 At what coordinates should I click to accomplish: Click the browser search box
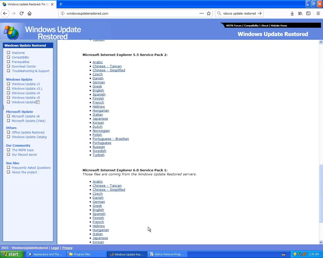(239, 13)
